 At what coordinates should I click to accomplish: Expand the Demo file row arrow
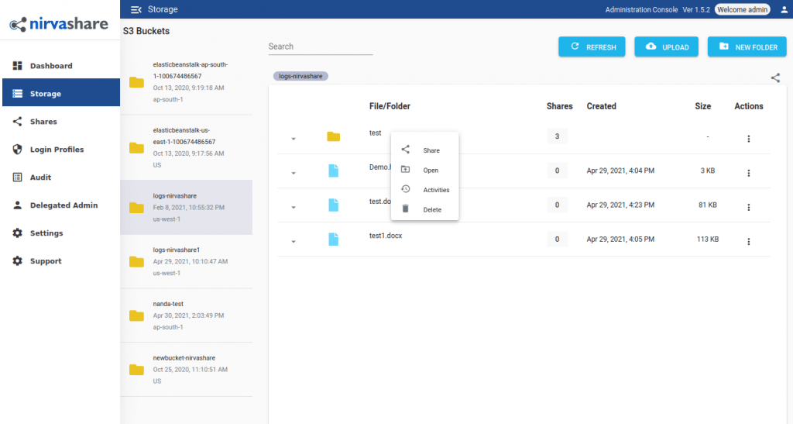point(294,173)
